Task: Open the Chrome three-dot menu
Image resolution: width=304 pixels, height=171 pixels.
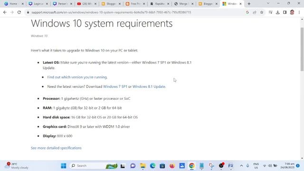Action: pos(299,12)
